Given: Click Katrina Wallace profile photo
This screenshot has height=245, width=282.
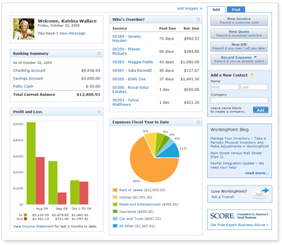Looking at the screenshot, I should [x=24, y=29].
